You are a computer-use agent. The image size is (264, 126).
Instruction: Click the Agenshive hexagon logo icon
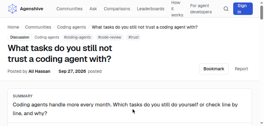pos(12,9)
